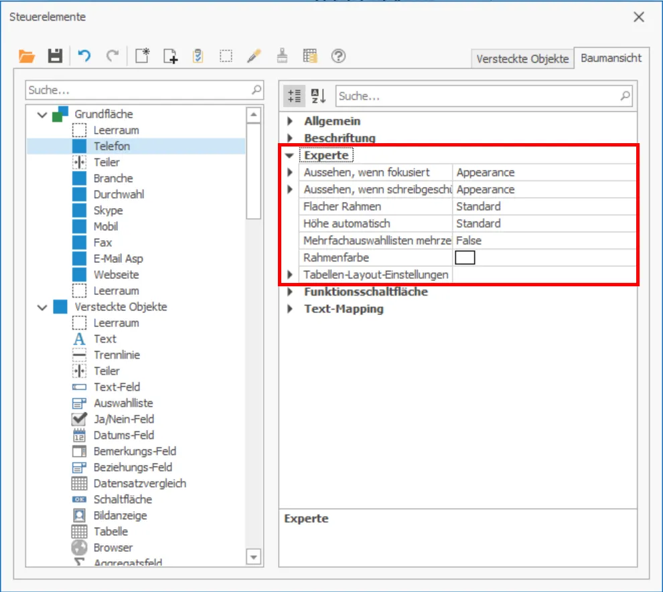Click the undo arrow icon
Screen dimensions: 663x592
[x=84, y=56]
